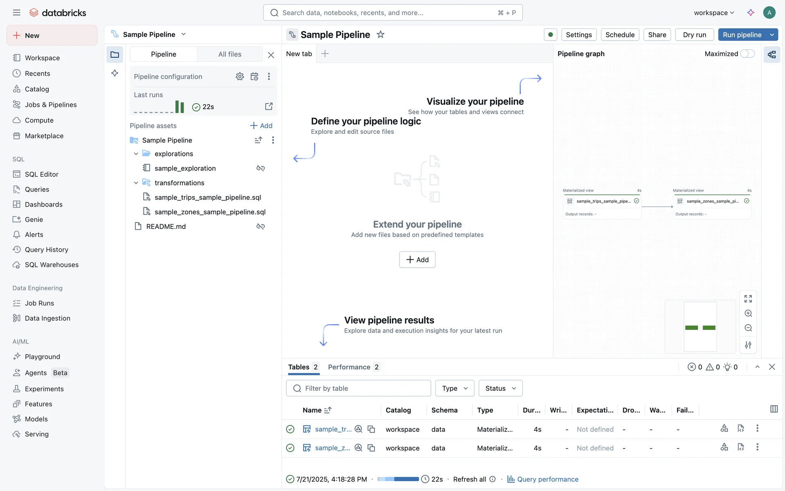785x491 pixels.
Task: Open the Run pipeline dropdown arrow
Action: [x=772, y=35]
